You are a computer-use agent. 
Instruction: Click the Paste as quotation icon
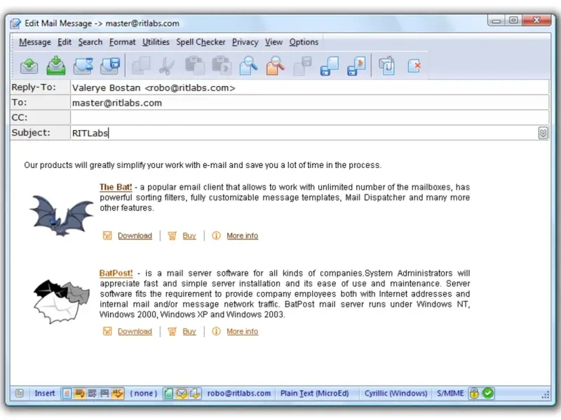(x=222, y=66)
